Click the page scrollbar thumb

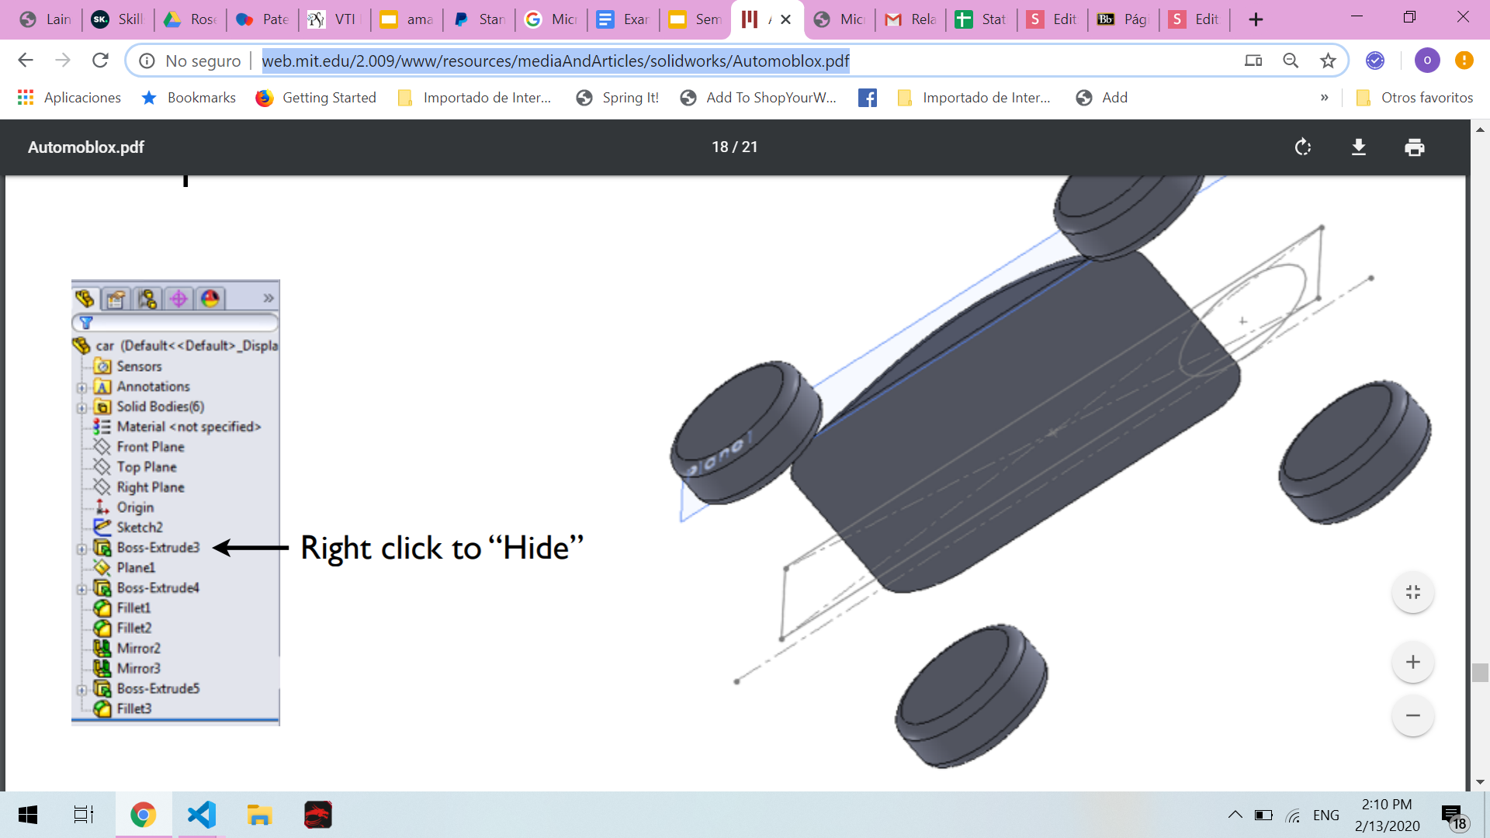pos(1480,673)
